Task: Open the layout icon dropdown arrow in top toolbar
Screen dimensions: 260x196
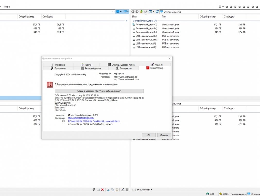Action: pyautogui.click(x=223, y=7)
